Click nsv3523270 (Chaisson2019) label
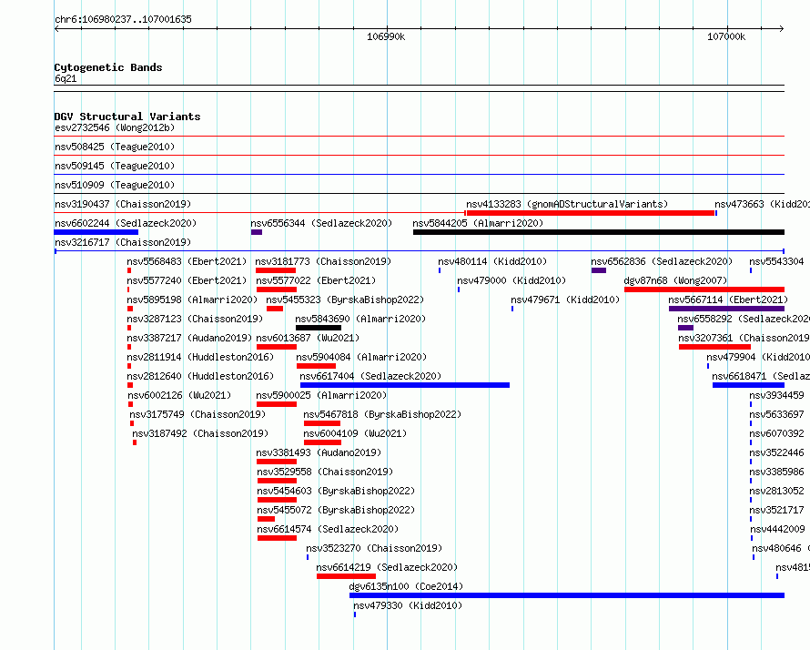Viewport: 810px width, 650px height. (375, 548)
